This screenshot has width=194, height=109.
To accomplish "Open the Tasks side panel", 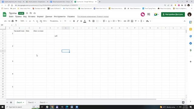I will tap(191, 36).
